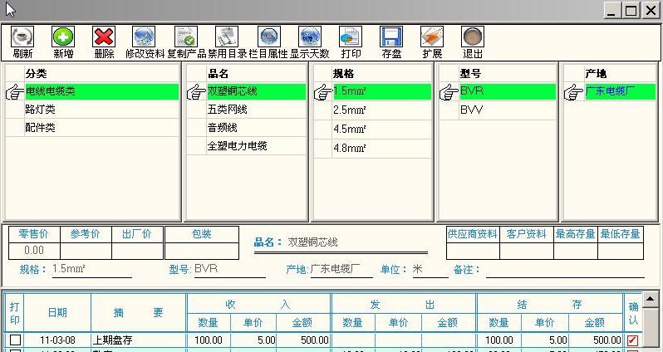This screenshot has height=352, width=663.
Task: Click the 最高存量 header cell
Action: [576, 234]
